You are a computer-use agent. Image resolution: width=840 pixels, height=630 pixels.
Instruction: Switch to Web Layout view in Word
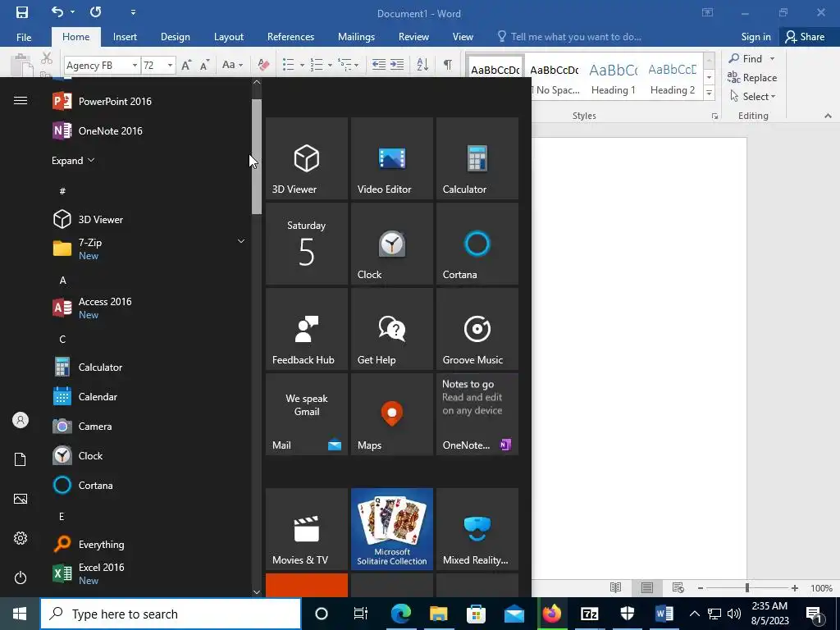coord(678,587)
